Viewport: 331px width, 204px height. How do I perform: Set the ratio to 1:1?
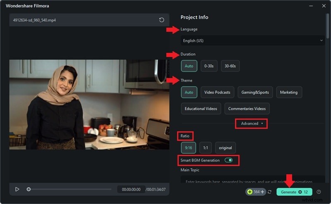tap(205, 148)
